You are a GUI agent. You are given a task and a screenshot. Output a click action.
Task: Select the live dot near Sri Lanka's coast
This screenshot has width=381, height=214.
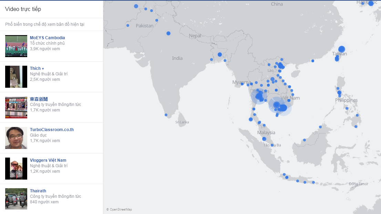point(166,115)
